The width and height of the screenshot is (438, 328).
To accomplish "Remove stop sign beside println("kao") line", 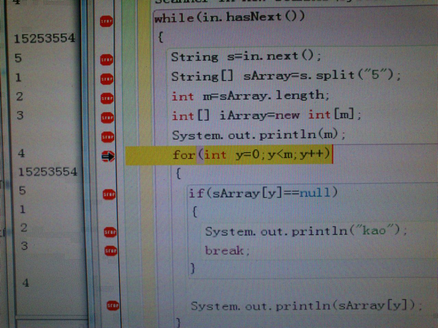I will pyautogui.click(x=110, y=232).
